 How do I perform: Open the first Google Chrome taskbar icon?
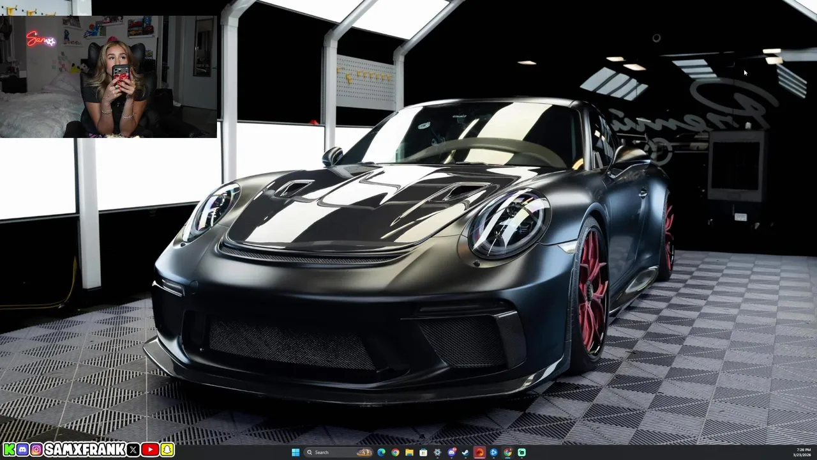(x=395, y=452)
